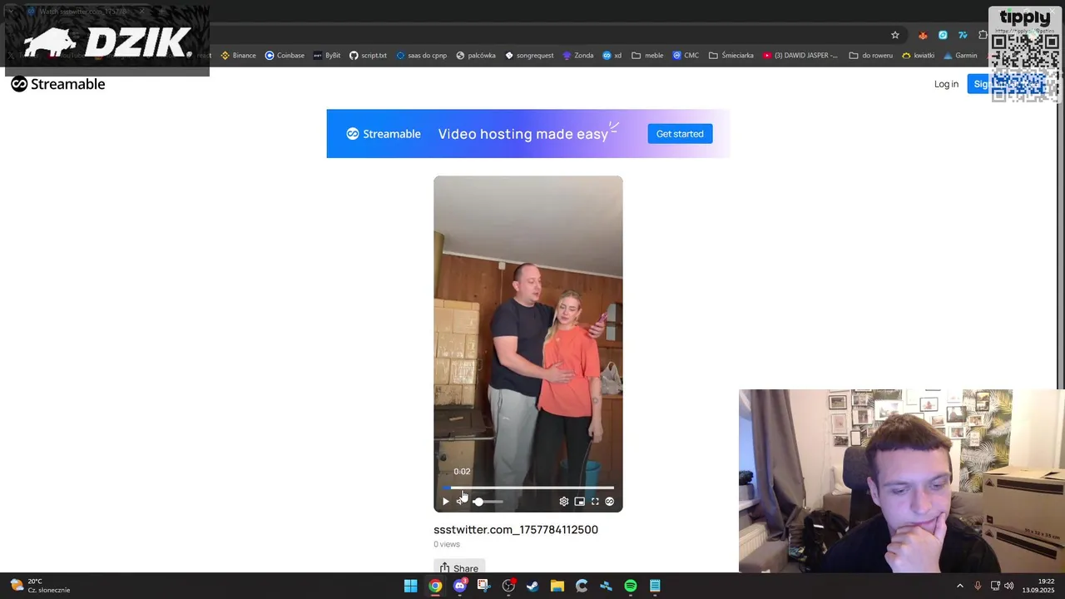Screen dimensions: 1065x599
Task: Open the ByBit bookmark
Action: [x=327, y=56]
